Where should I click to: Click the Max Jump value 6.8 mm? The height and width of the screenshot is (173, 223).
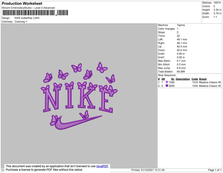[x=181, y=68]
